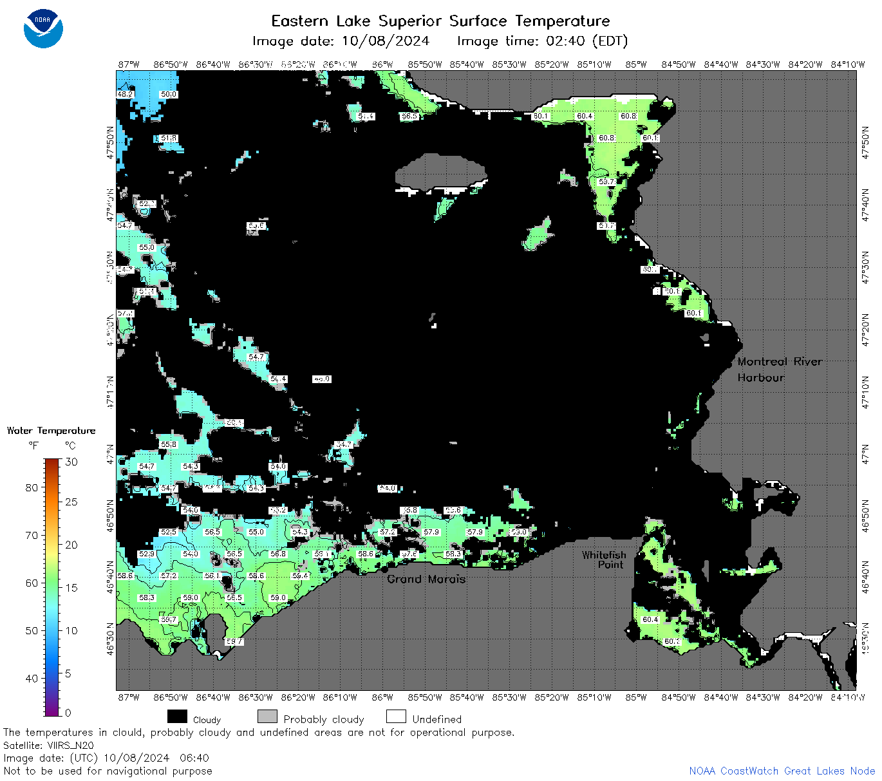This screenshot has height=781, width=882.
Task: Click 85°W on the bottom longitude axis
Action: (636, 697)
